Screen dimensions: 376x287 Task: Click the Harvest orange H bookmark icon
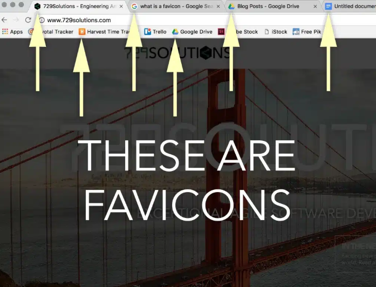pos(82,31)
